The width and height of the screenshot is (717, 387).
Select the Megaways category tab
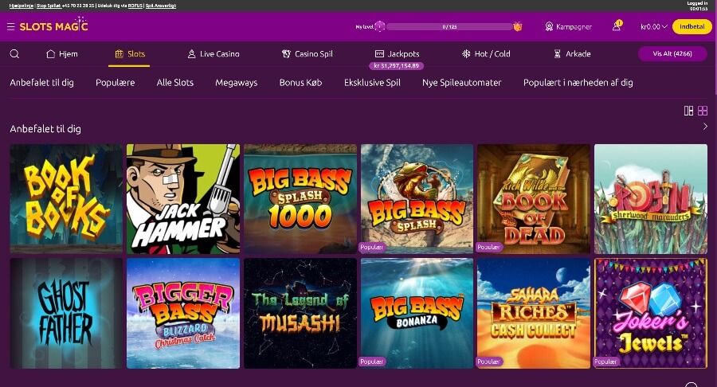tap(236, 82)
